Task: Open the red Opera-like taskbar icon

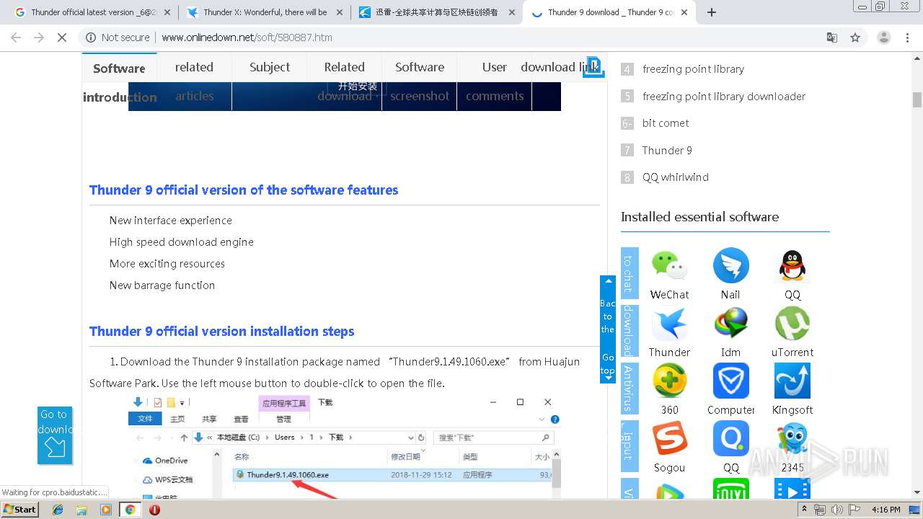Action: (154, 510)
